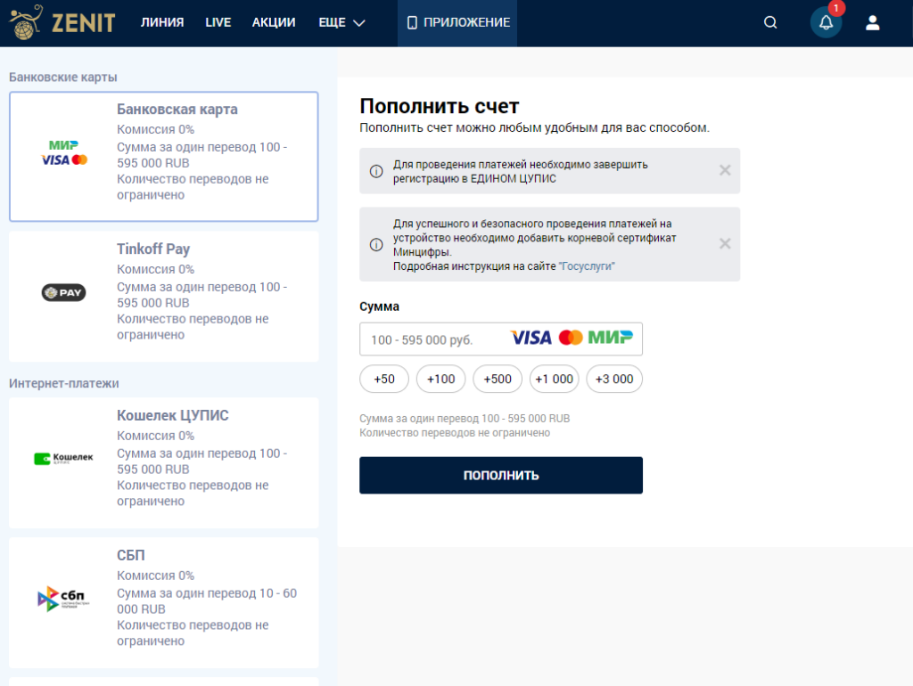Click the МИР logo in amount field

(x=610, y=338)
